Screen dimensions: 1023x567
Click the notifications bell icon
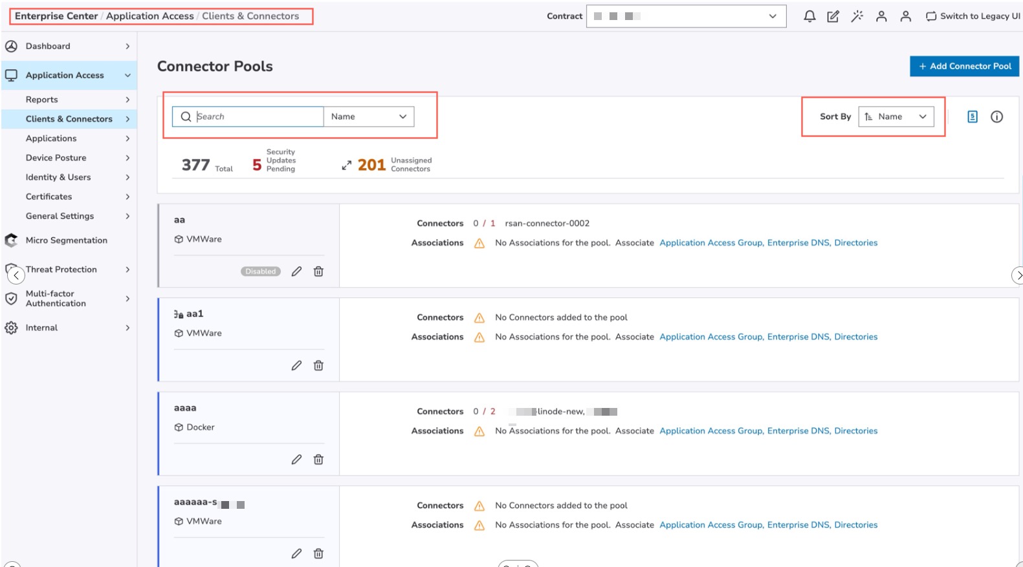809,16
